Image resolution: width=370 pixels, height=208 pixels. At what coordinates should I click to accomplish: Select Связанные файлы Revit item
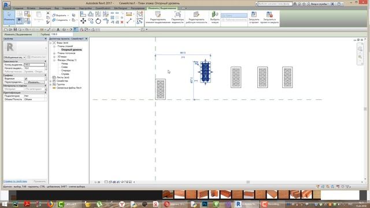tap(69, 88)
